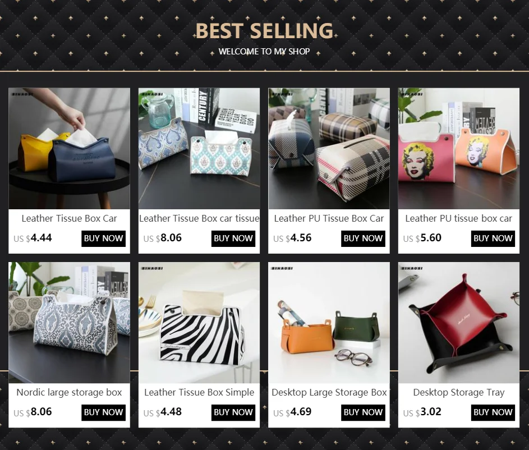529x450 pixels.
Task: Click BUY NOW for the Nordic large storage box
Action: click(x=103, y=412)
